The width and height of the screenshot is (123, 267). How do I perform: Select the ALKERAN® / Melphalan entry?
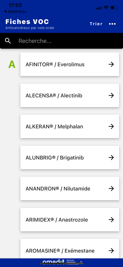(x=70, y=126)
